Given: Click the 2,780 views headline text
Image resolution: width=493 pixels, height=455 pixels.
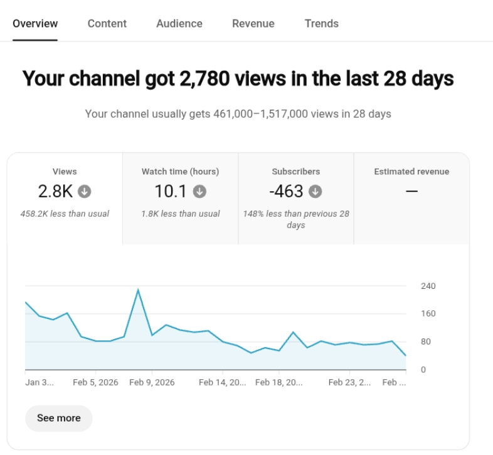Looking at the screenshot, I should coord(238,79).
